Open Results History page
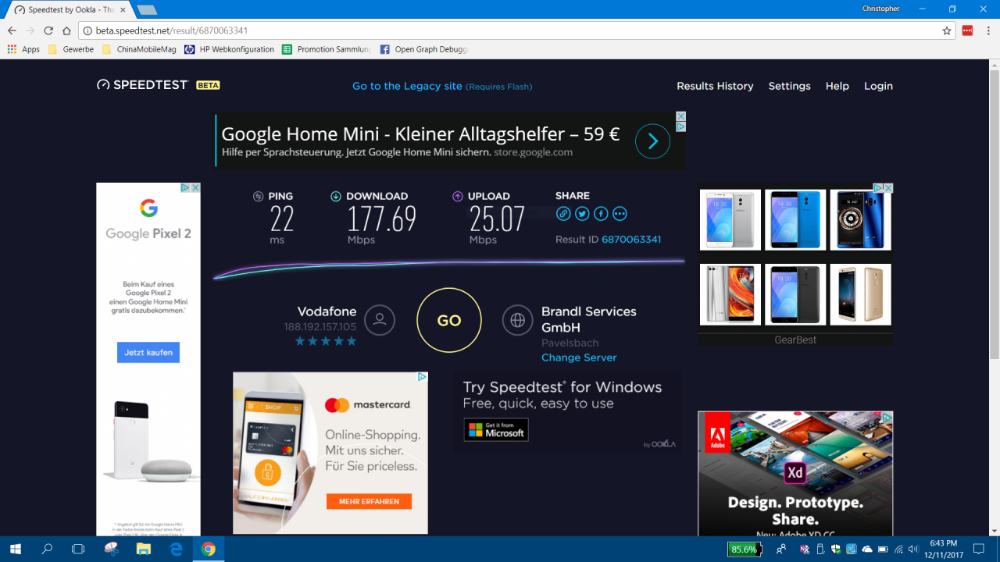The width and height of the screenshot is (1000, 562). pyautogui.click(x=715, y=86)
